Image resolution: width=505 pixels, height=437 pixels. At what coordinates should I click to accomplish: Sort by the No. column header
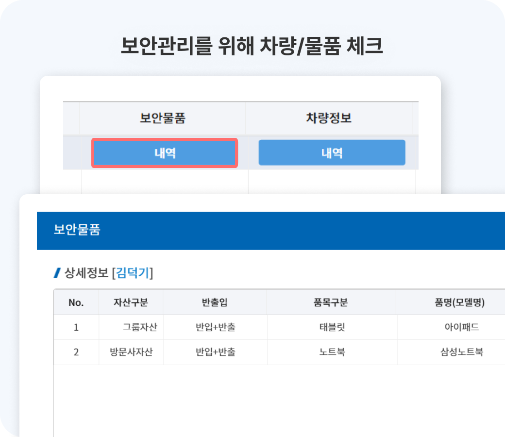pyautogui.click(x=76, y=303)
